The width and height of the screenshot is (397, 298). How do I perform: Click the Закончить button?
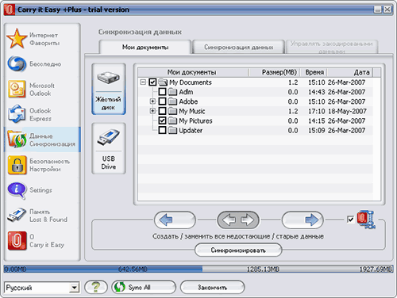point(212,287)
